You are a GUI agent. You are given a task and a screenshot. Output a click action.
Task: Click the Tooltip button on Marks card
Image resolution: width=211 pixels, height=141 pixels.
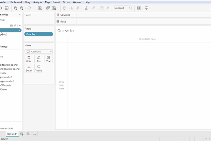38,68
